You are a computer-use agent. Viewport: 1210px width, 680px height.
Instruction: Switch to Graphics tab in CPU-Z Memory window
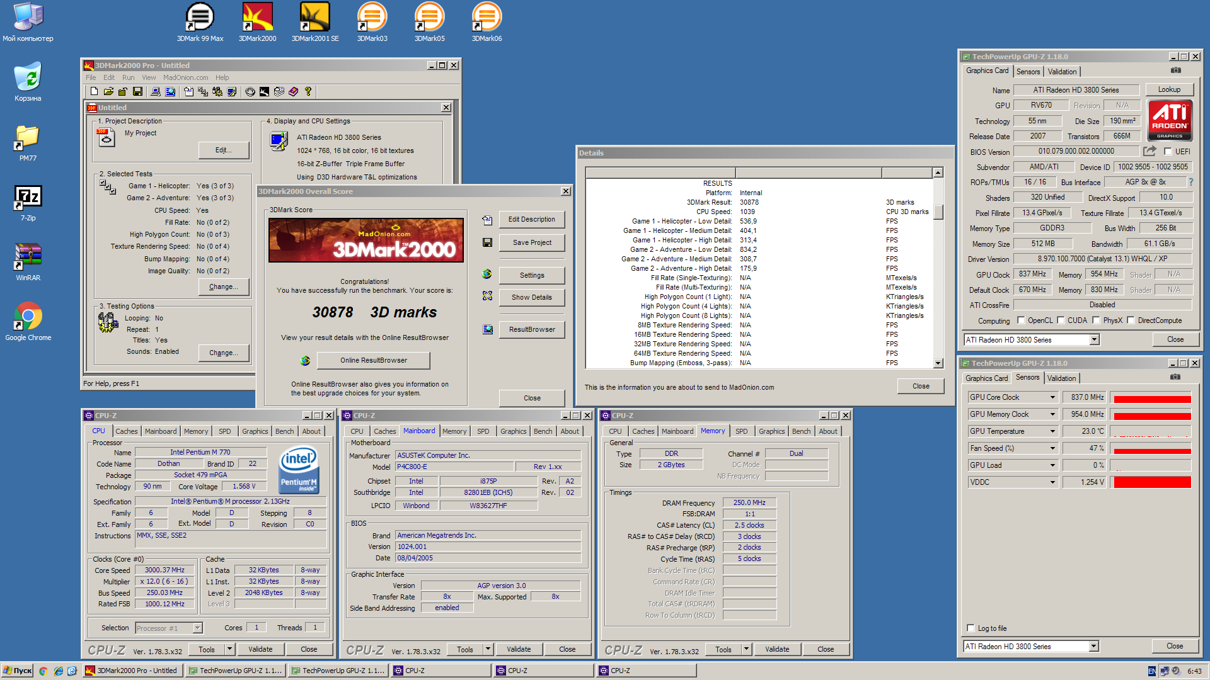click(771, 431)
